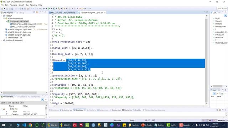Open Visual Studio Code from taskbar

tap(24, 125)
